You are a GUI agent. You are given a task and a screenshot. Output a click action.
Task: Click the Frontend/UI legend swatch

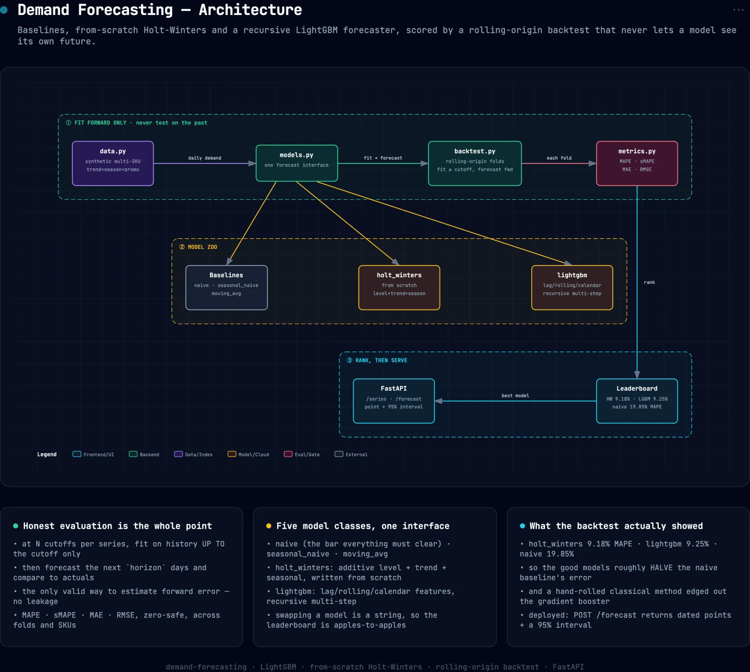click(77, 454)
